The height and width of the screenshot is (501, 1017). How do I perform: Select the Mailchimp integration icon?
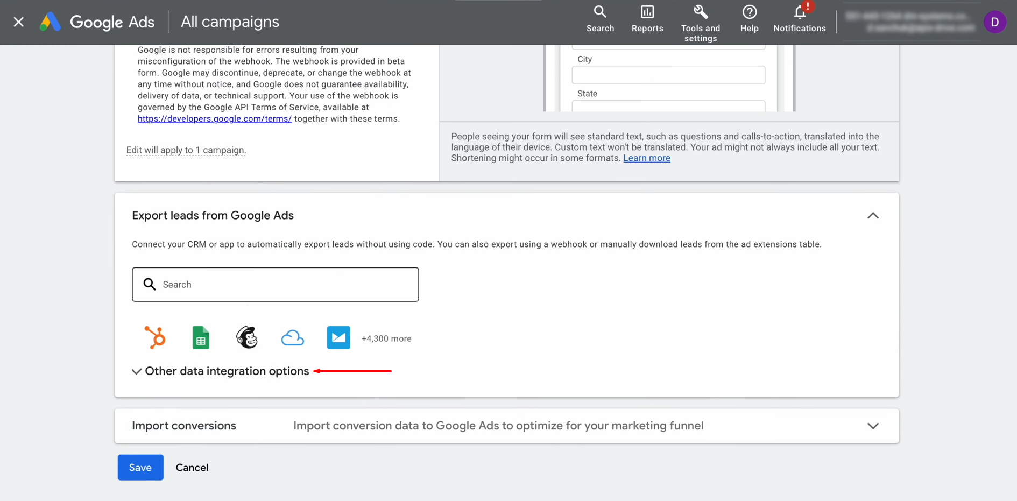pos(247,338)
